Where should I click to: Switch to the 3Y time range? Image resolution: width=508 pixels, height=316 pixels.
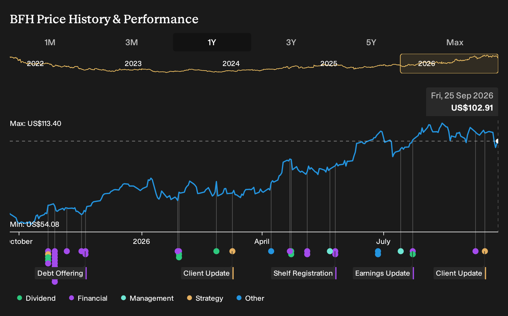[291, 42]
